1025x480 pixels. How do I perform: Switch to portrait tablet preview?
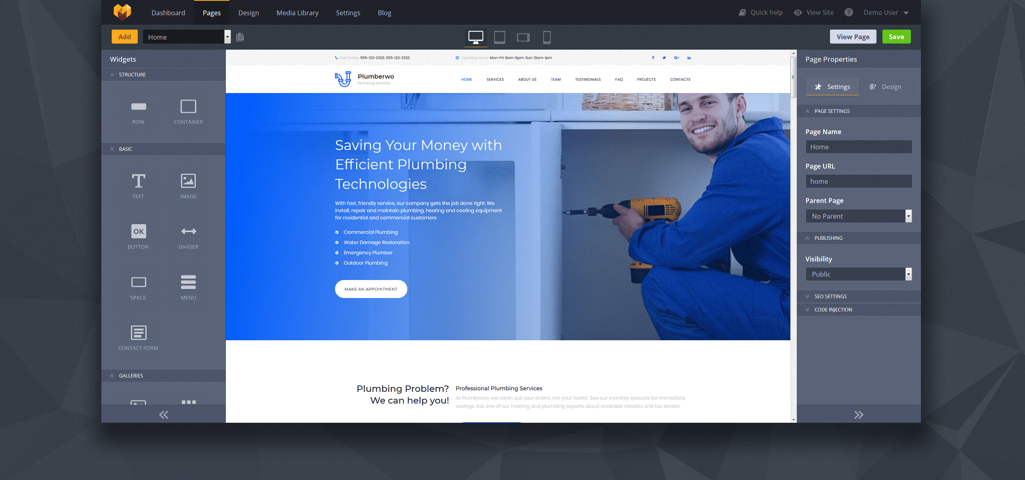click(x=499, y=37)
